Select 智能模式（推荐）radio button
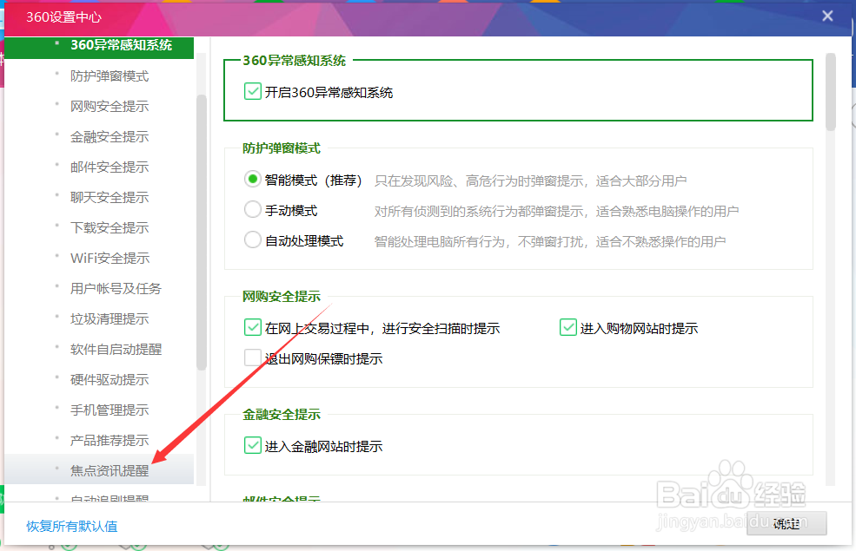856x551 pixels. pyautogui.click(x=252, y=179)
